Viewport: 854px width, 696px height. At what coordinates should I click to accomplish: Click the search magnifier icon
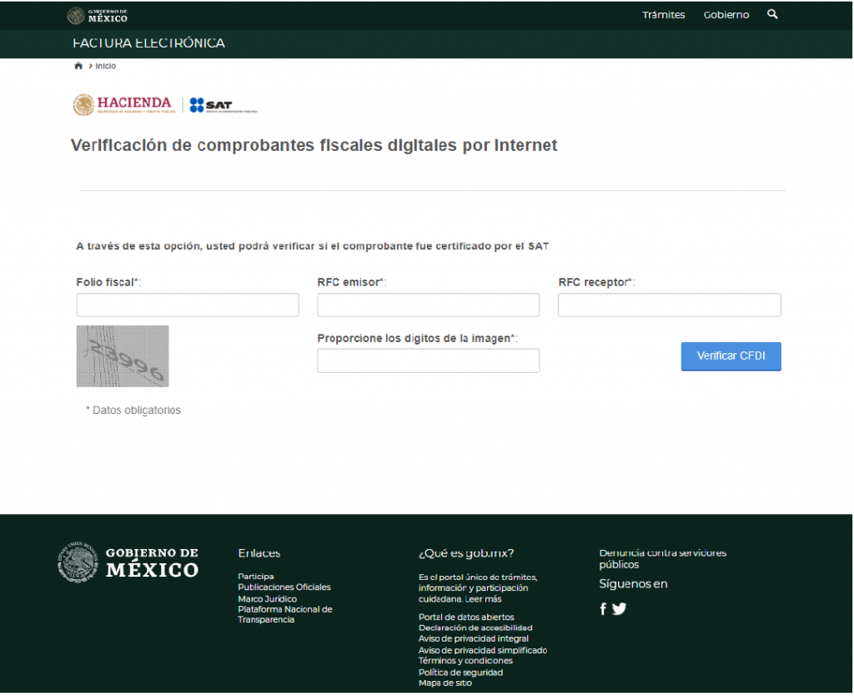pyautogui.click(x=772, y=14)
